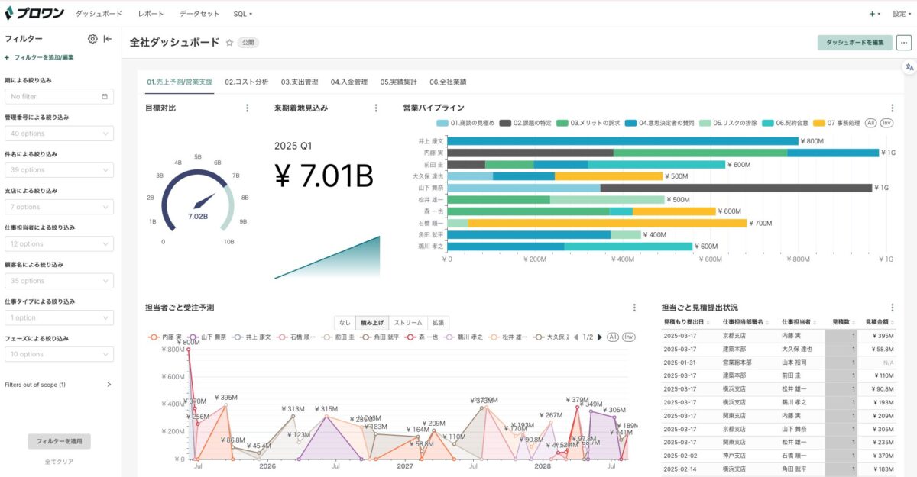
Task: Open the レポート menu item
Action: pos(151,14)
